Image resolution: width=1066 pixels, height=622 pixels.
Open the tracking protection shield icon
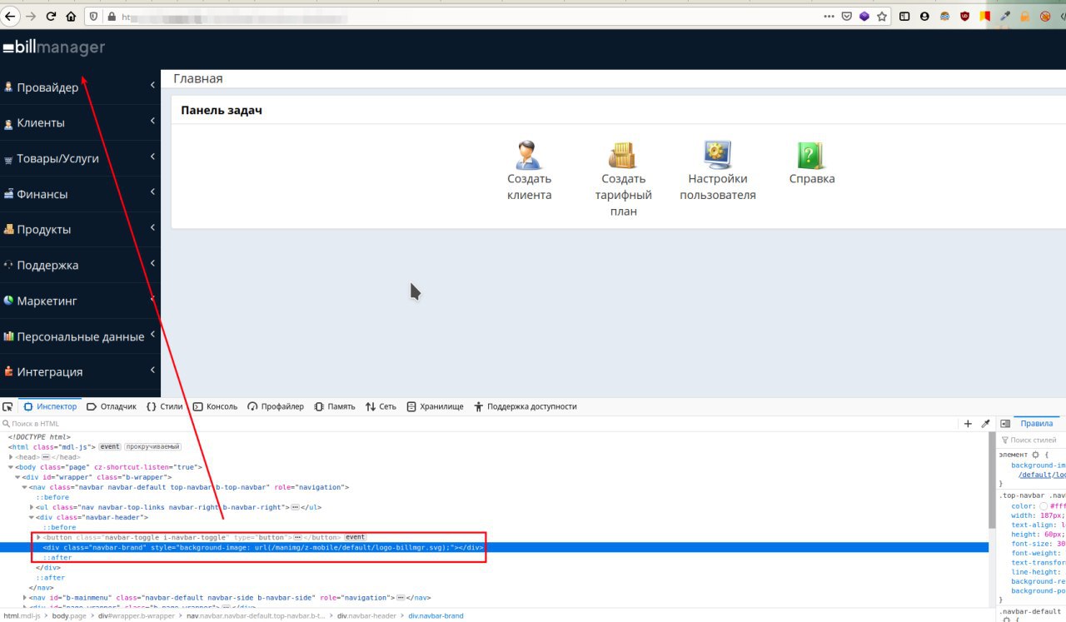(93, 16)
